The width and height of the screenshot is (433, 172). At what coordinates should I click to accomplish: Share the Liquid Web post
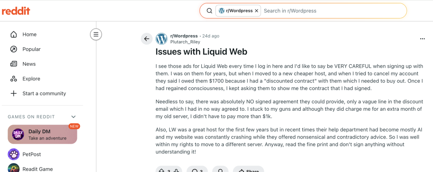tap(249, 170)
